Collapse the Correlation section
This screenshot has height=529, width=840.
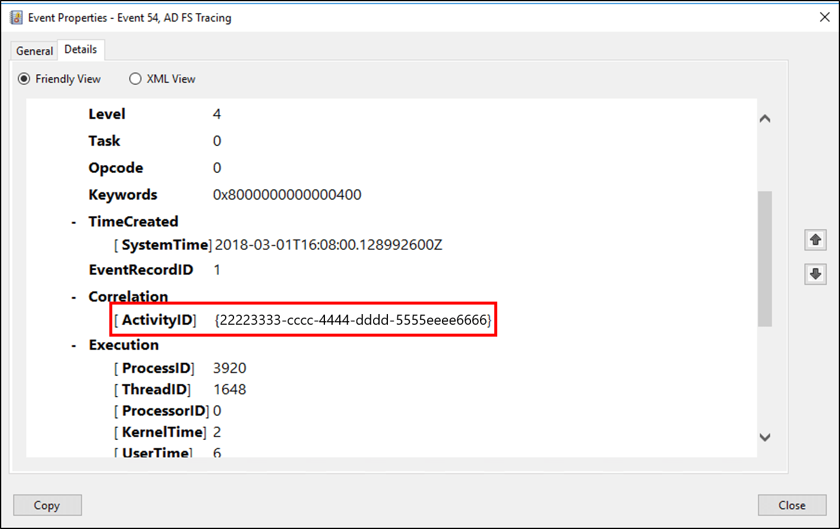tap(73, 296)
